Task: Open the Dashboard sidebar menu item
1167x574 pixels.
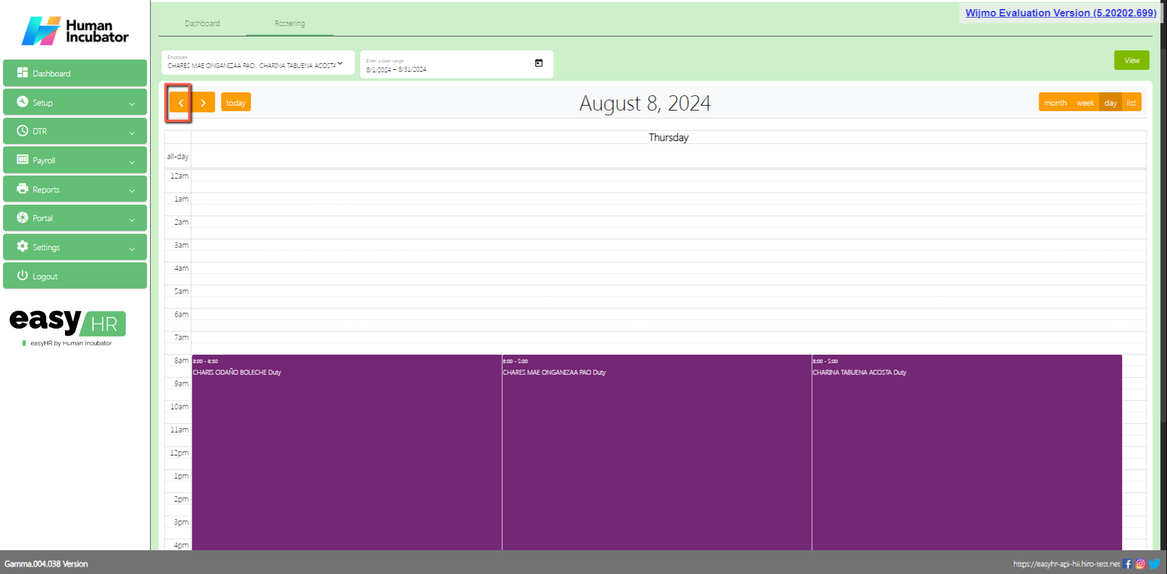Action: point(75,73)
